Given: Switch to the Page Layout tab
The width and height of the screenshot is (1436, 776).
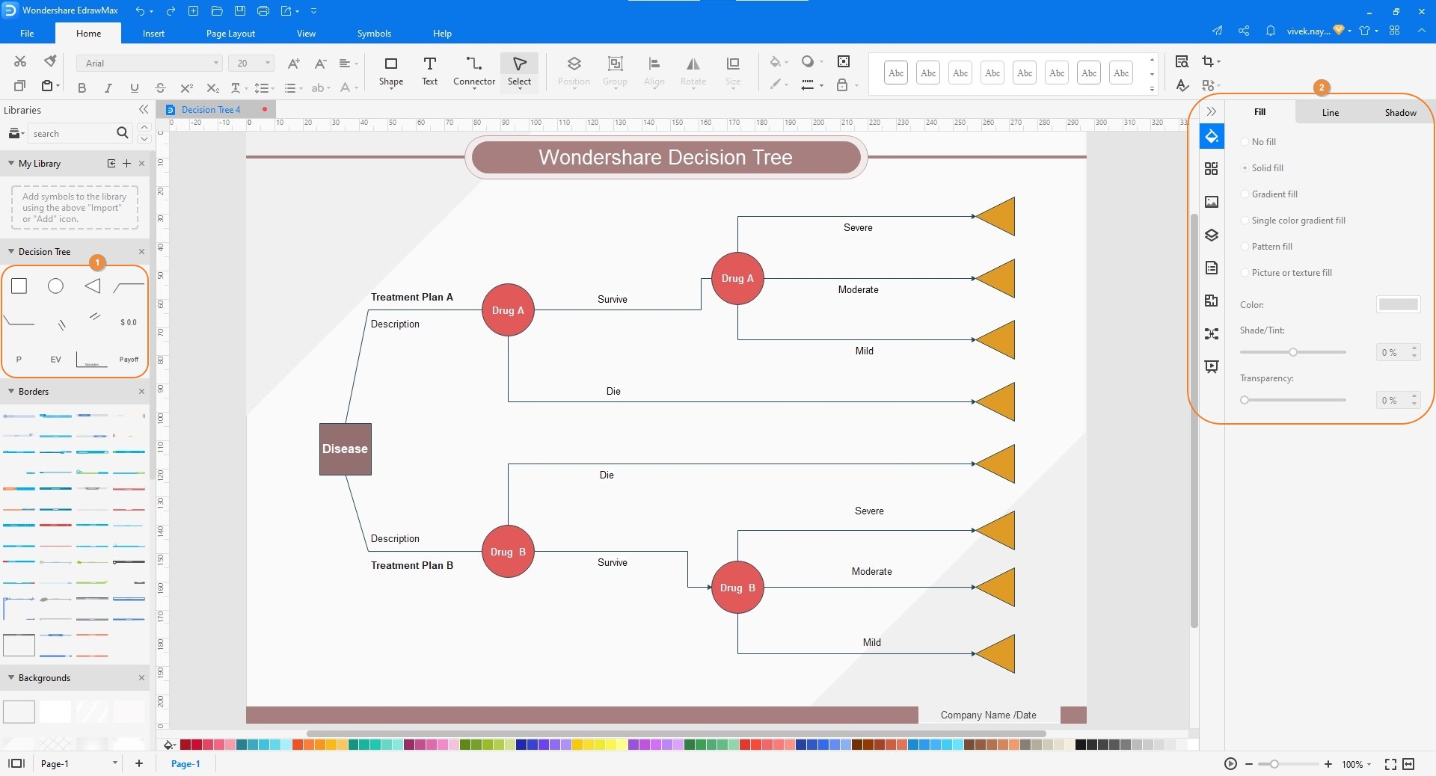Looking at the screenshot, I should 230,34.
